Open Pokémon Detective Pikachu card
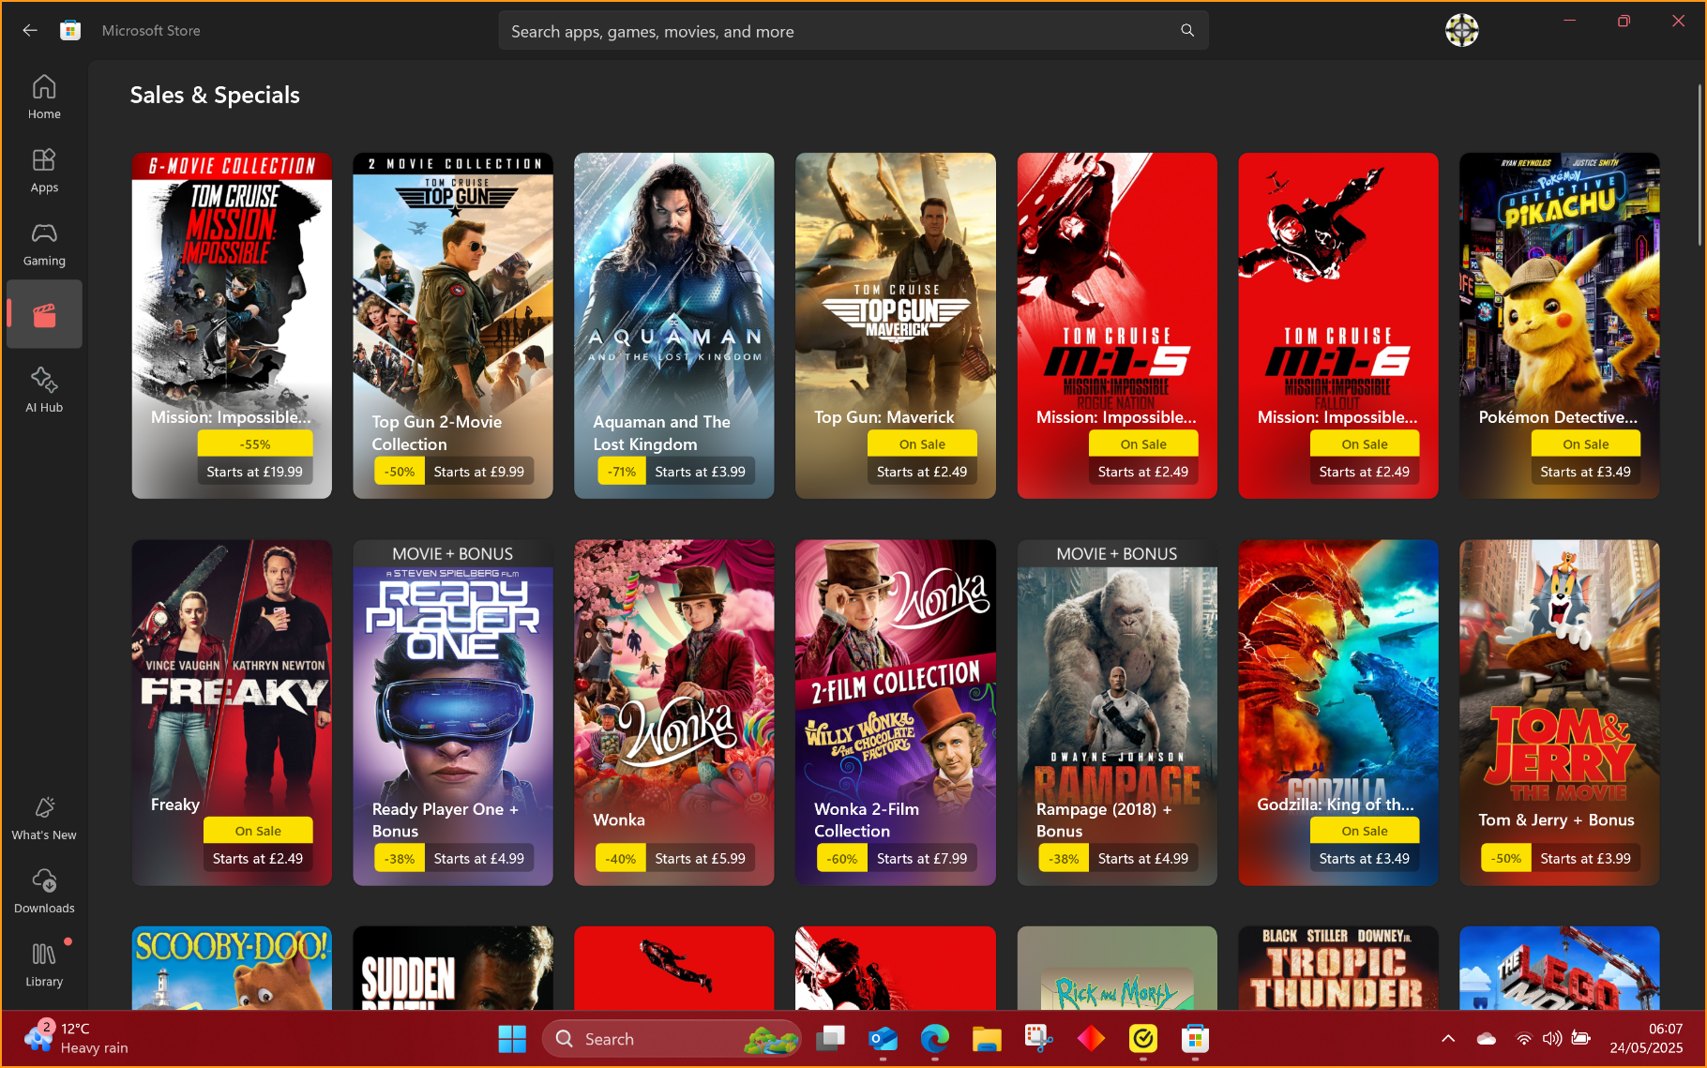The width and height of the screenshot is (1707, 1068). click(x=1560, y=325)
